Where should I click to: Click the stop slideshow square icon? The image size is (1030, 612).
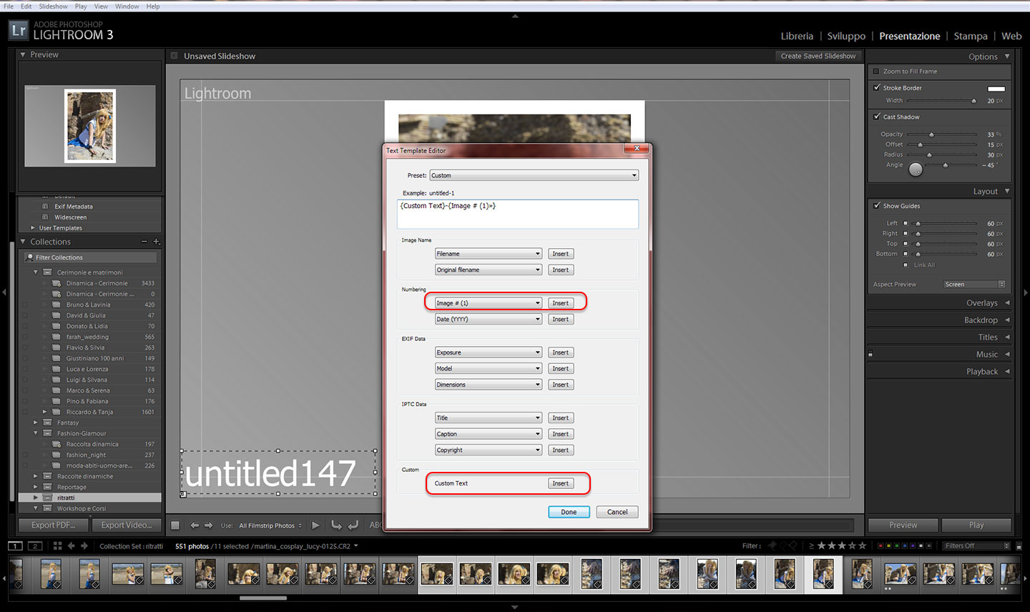[x=175, y=525]
